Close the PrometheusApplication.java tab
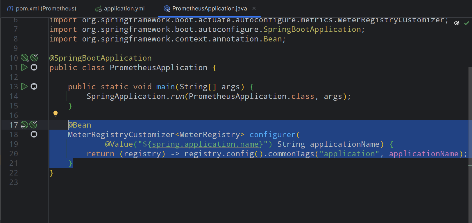472x223 pixels. [x=254, y=8]
